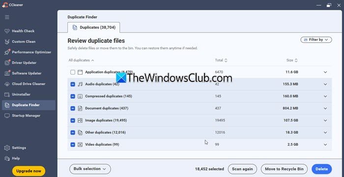Toggle the Audio duplicates checkbox
Image resolution: width=344 pixels, height=177 pixels.
click(73, 84)
